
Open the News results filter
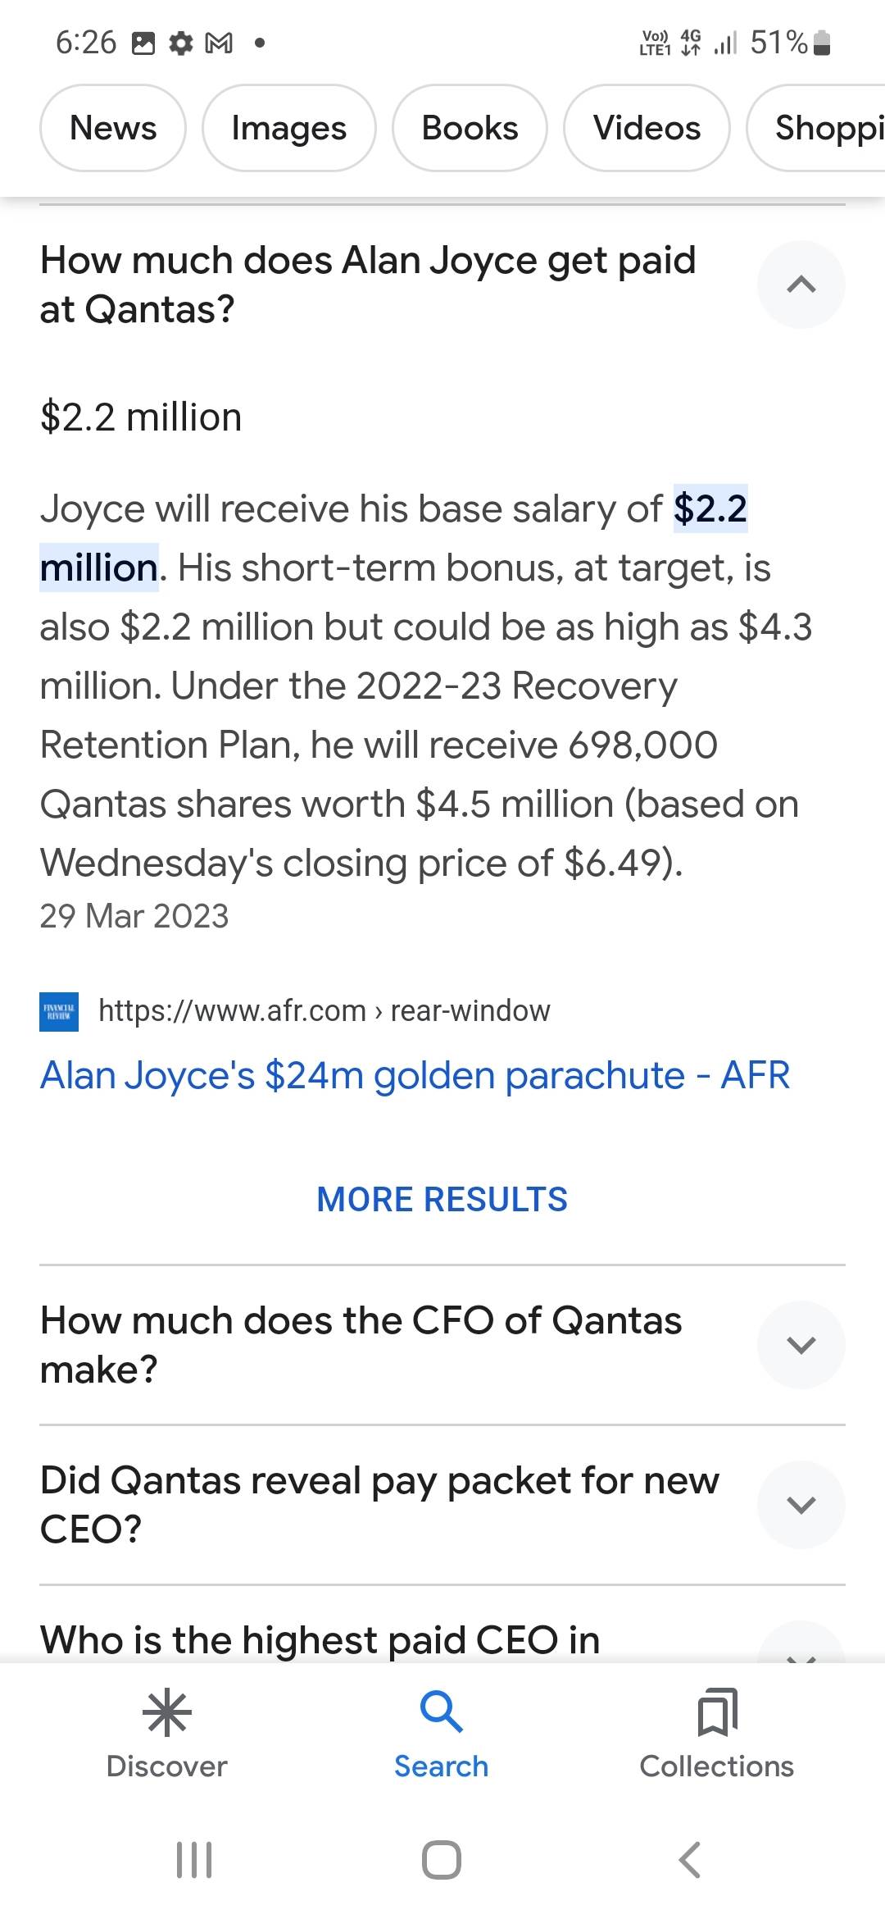point(111,128)
